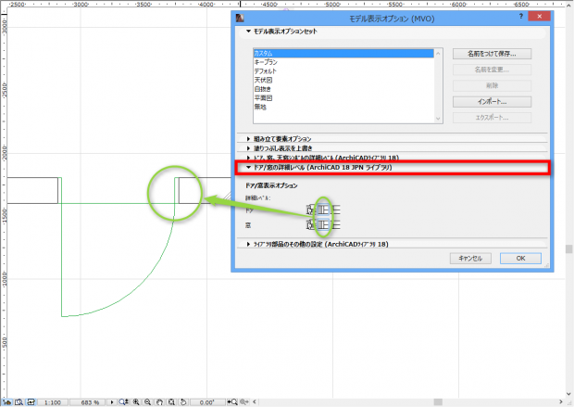Select the Pan hand tool
574x407 pixels.
(159, 402)
